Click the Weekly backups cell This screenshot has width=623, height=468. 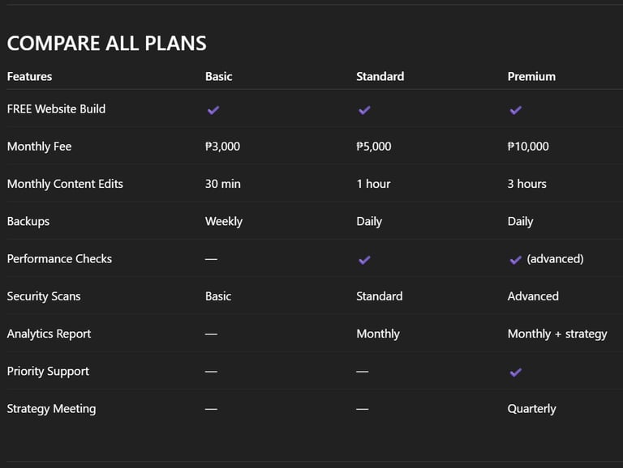pyautogui.click(x=223, y=221)
